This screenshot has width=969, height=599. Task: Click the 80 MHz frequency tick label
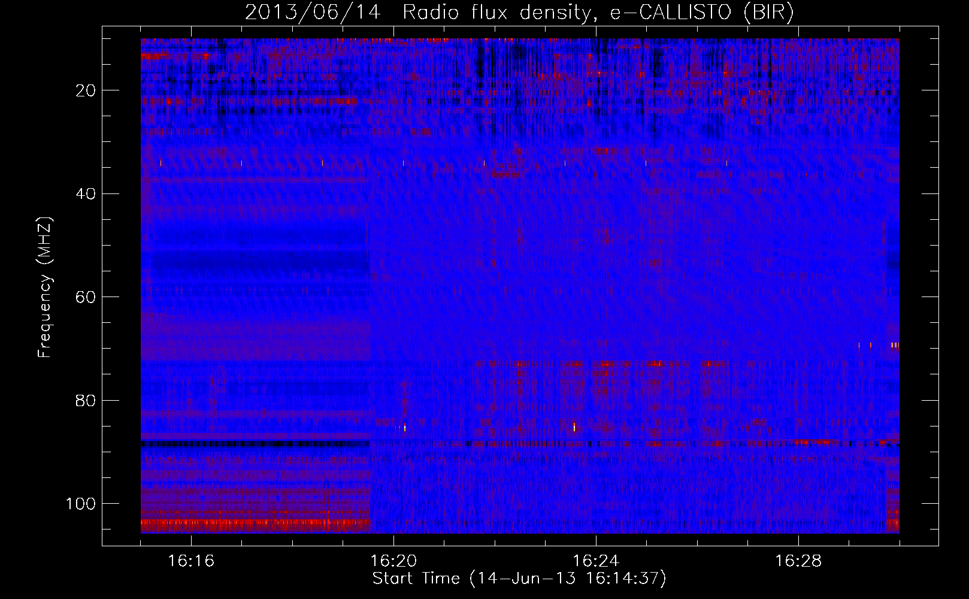(86, 400)
